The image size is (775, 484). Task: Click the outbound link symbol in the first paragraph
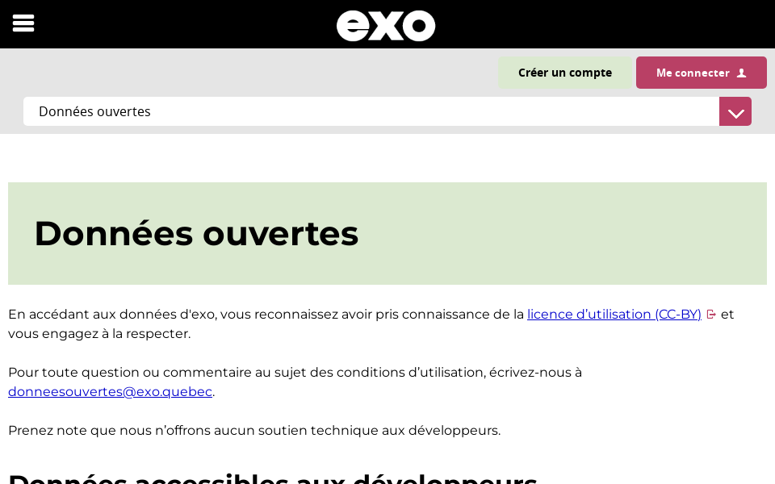point(711,315)
